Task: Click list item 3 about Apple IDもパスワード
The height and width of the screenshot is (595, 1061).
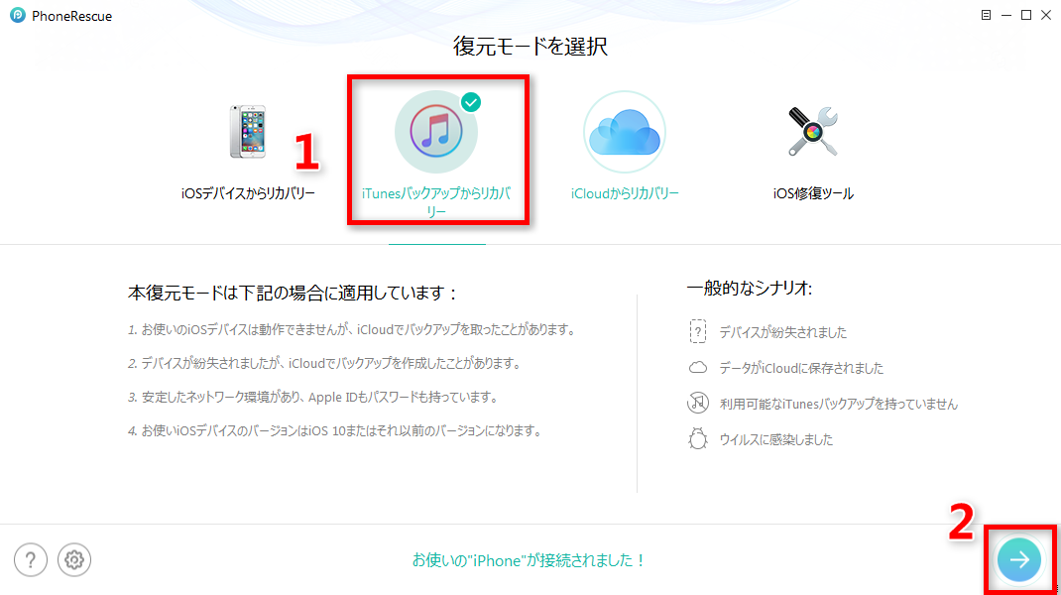Action: (313, 398)
